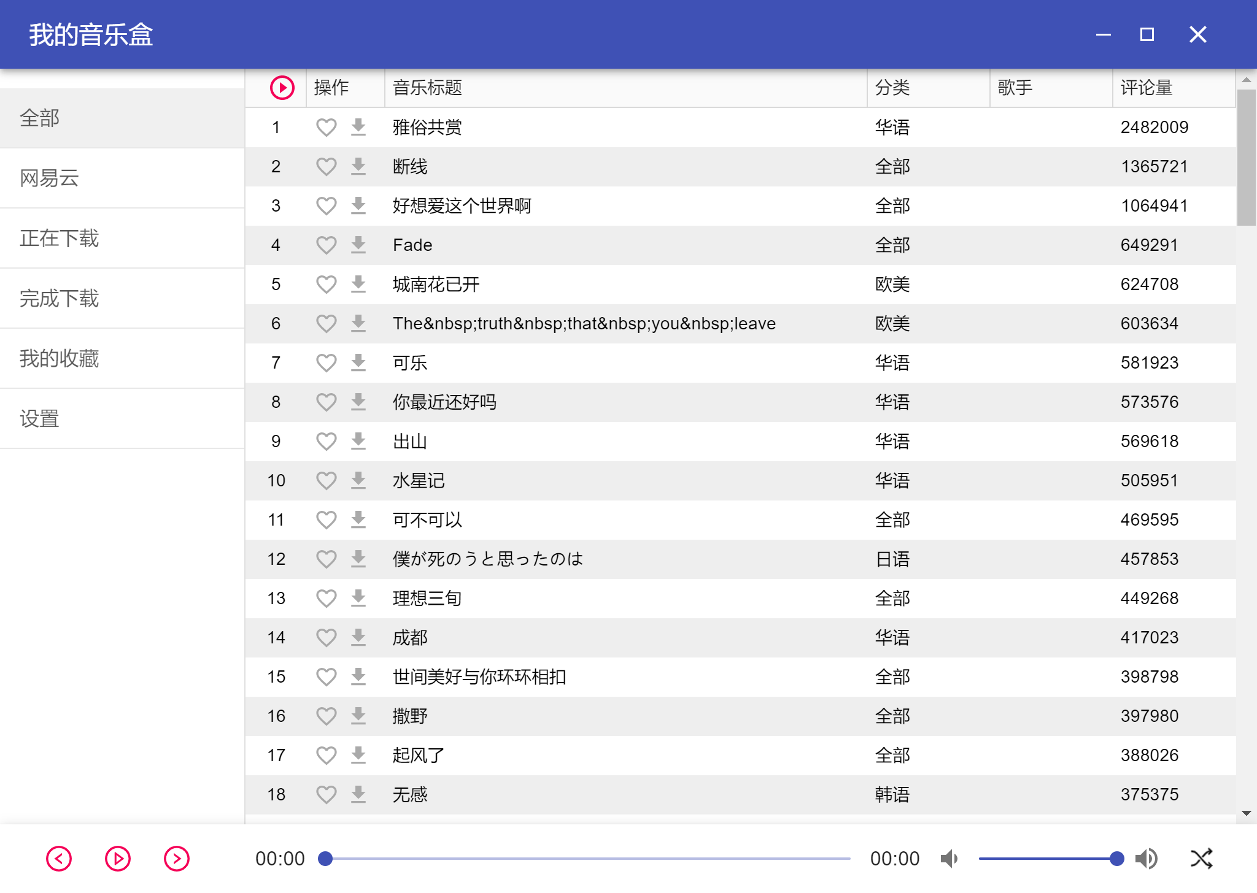Download the track Fade

point(358,245)
